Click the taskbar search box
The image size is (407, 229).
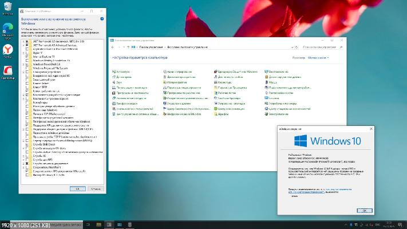(47, 225)
